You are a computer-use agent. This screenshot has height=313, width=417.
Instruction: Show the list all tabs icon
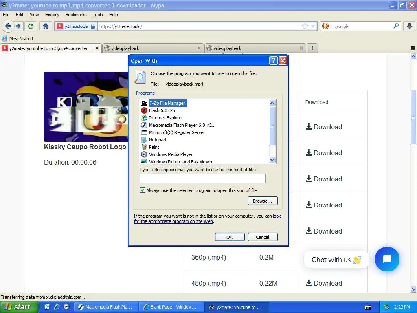click(x=413, y=48)
